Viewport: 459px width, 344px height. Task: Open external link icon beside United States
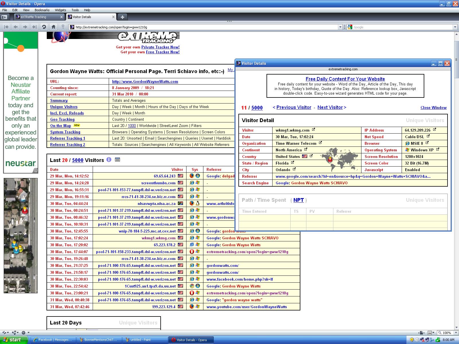311,156
